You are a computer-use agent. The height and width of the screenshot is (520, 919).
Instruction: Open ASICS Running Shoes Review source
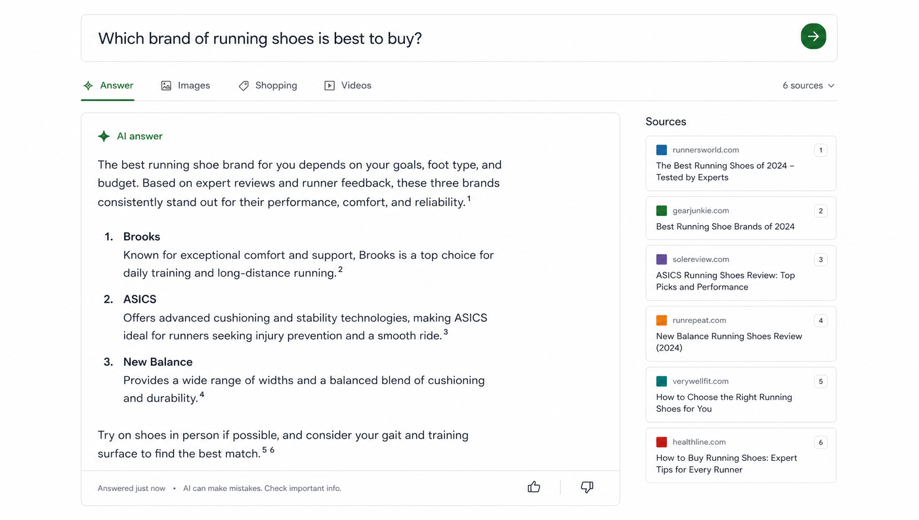tap(740, 273)
